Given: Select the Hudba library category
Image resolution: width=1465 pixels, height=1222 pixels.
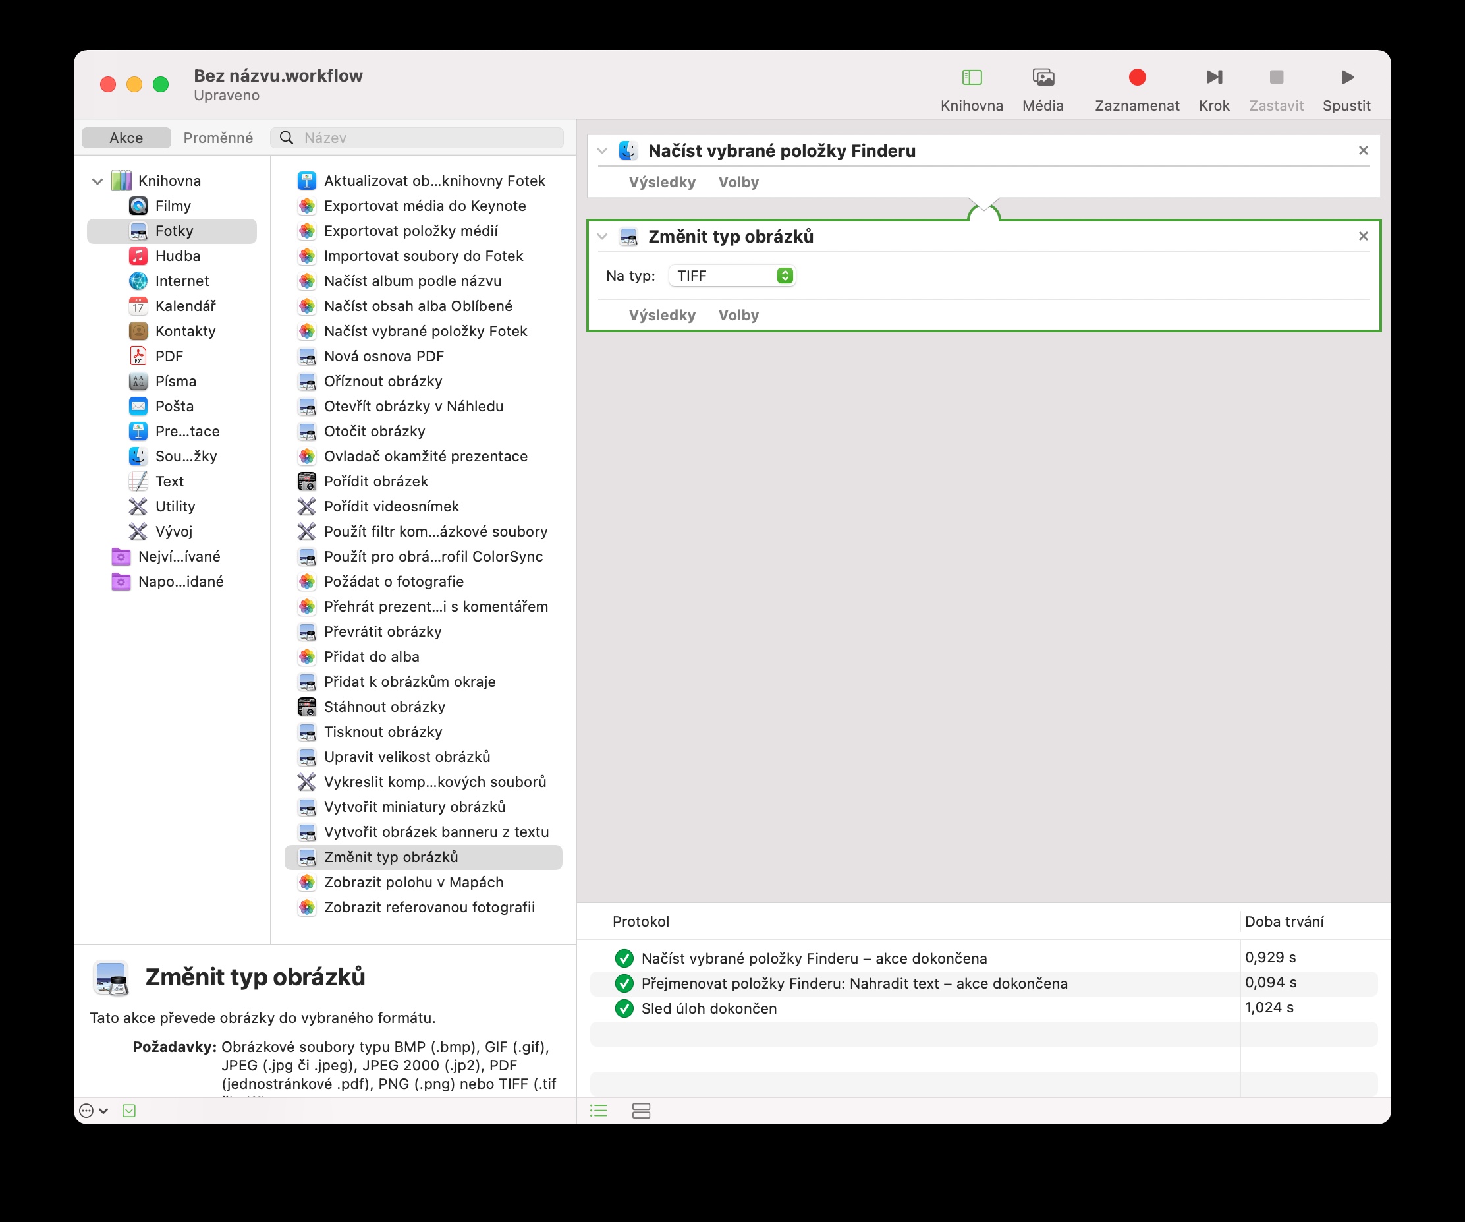Looking at the screenshot, I should tap(177, 256).
